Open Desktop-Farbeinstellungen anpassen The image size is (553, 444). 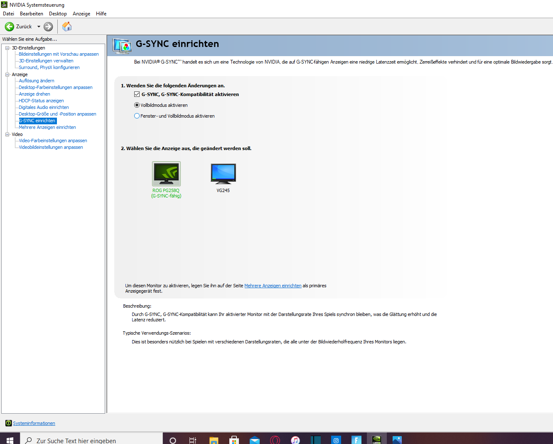coord(56,87)
